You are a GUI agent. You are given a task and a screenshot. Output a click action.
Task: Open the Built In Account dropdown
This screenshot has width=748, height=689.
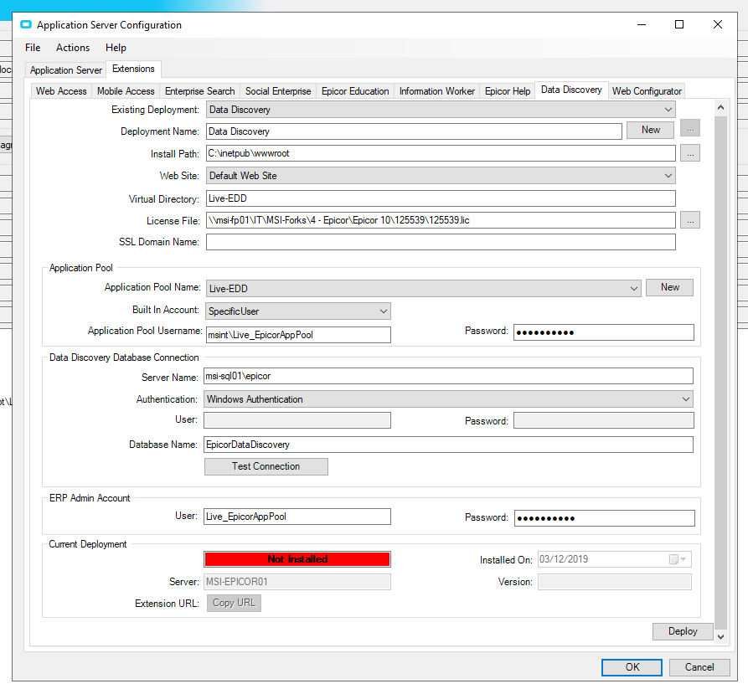(298, 311)
